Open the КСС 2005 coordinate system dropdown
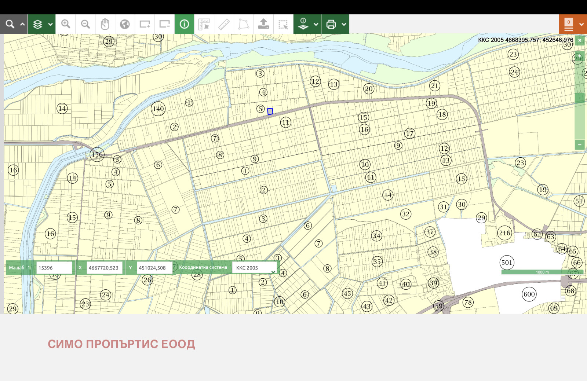Image resolution: width=587 pixels, height=381 pixels. 255,268
